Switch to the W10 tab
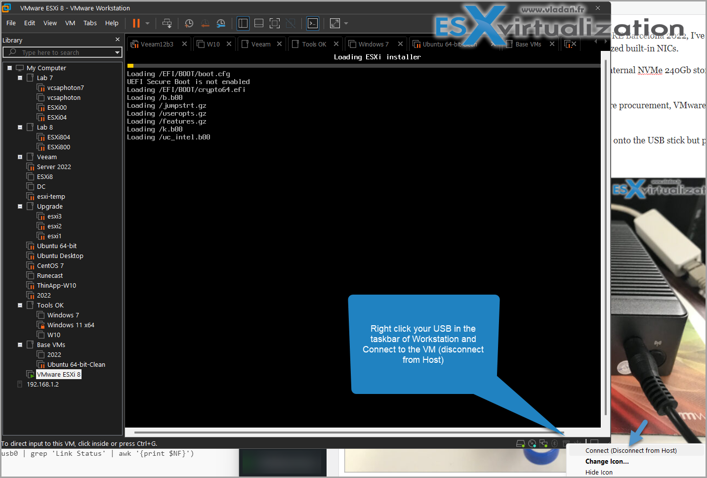The height and width of the screenshot is (478, 707). tap(213, 44)
